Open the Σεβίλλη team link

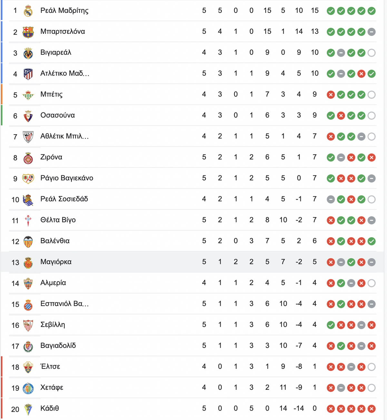(53, 325)
